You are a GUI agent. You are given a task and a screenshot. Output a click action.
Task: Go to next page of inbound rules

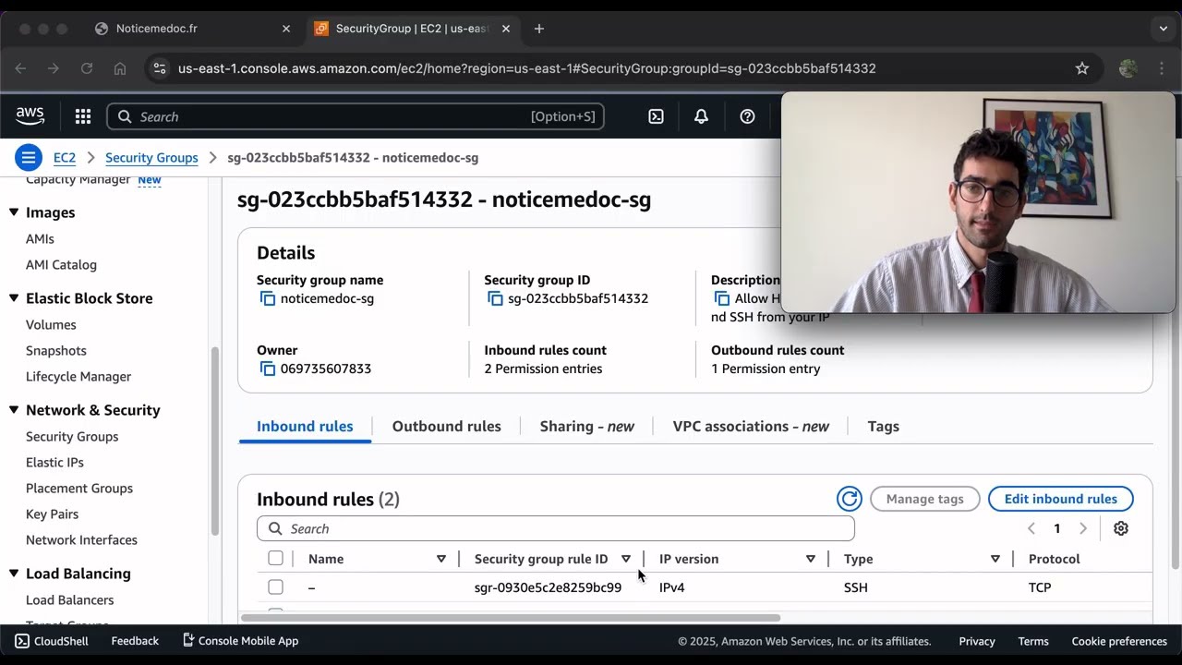(x=1083, y=528)
